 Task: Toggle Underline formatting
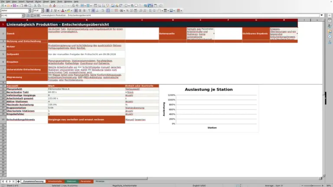55,10
